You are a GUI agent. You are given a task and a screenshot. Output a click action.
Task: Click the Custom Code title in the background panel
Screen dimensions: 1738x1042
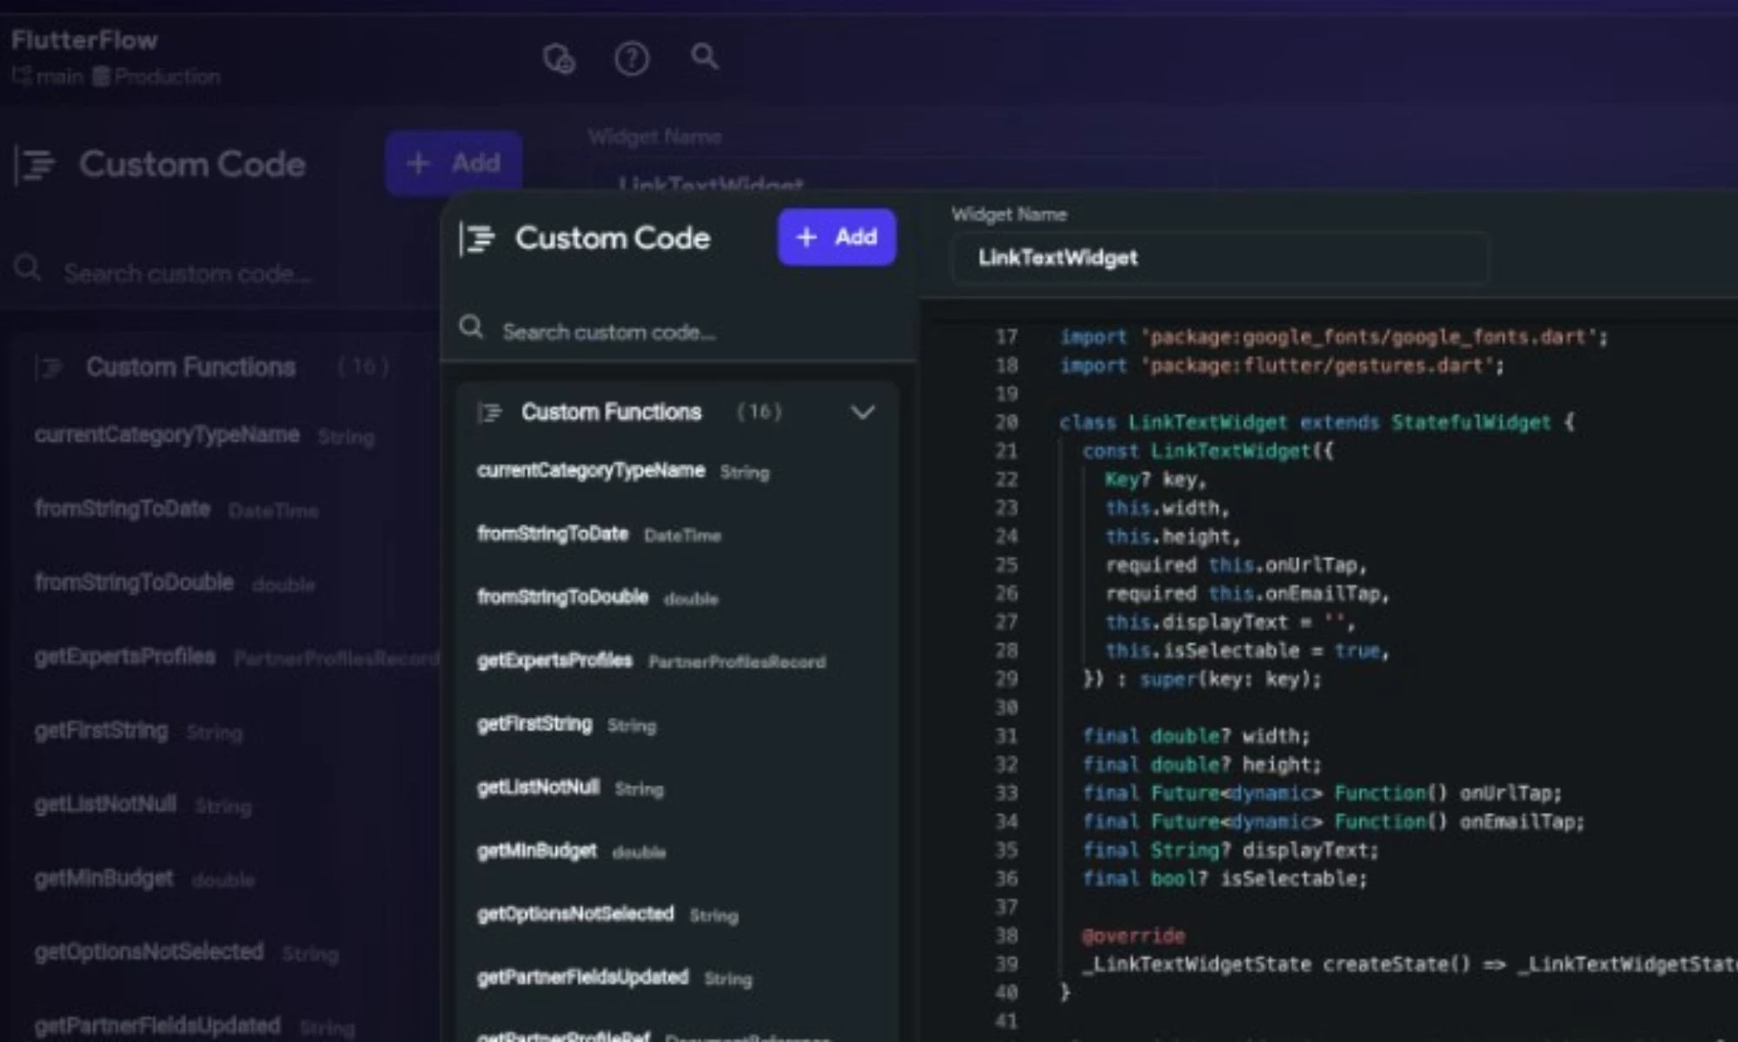coord(192,164)
